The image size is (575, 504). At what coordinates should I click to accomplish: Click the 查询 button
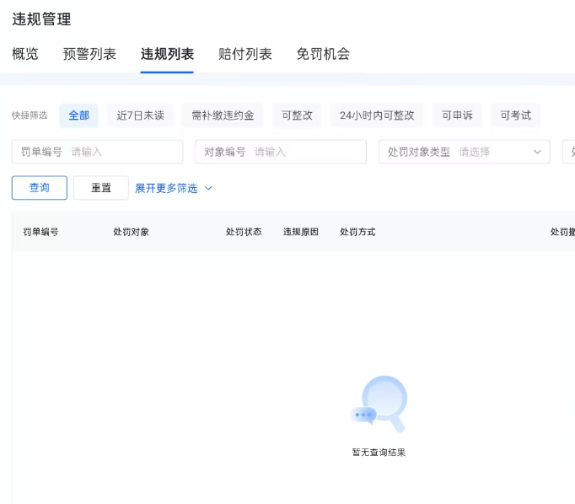point(40,188)
